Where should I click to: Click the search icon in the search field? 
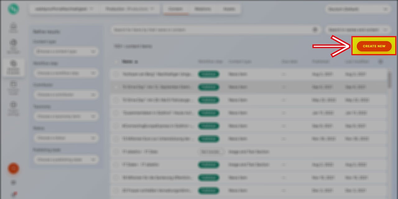point(315,30)
